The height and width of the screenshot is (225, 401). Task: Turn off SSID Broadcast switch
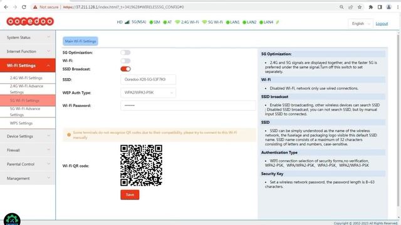click(125, 69)
